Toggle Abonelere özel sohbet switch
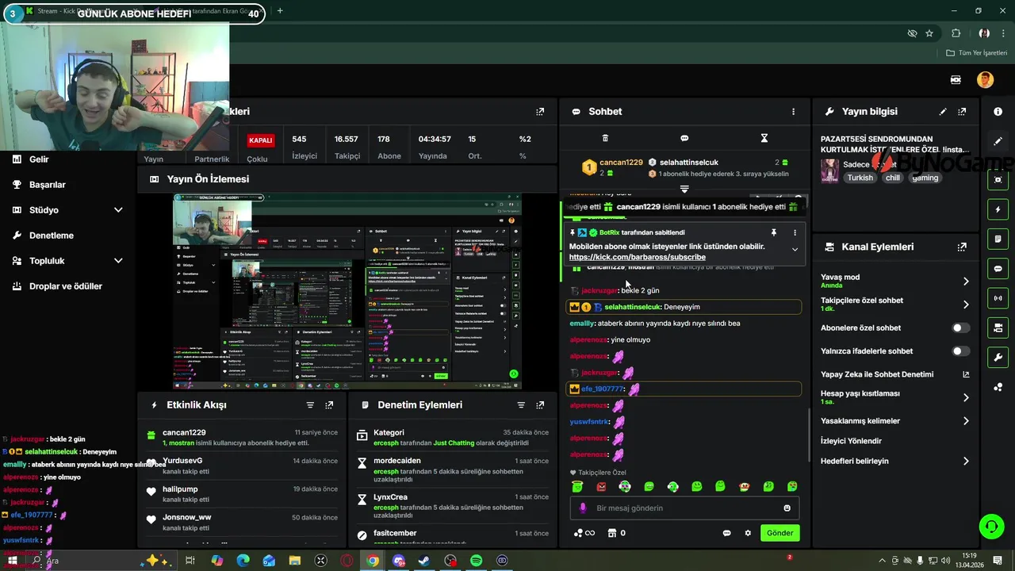This screenshot has width=1015, height=571. tap(960, 328)
